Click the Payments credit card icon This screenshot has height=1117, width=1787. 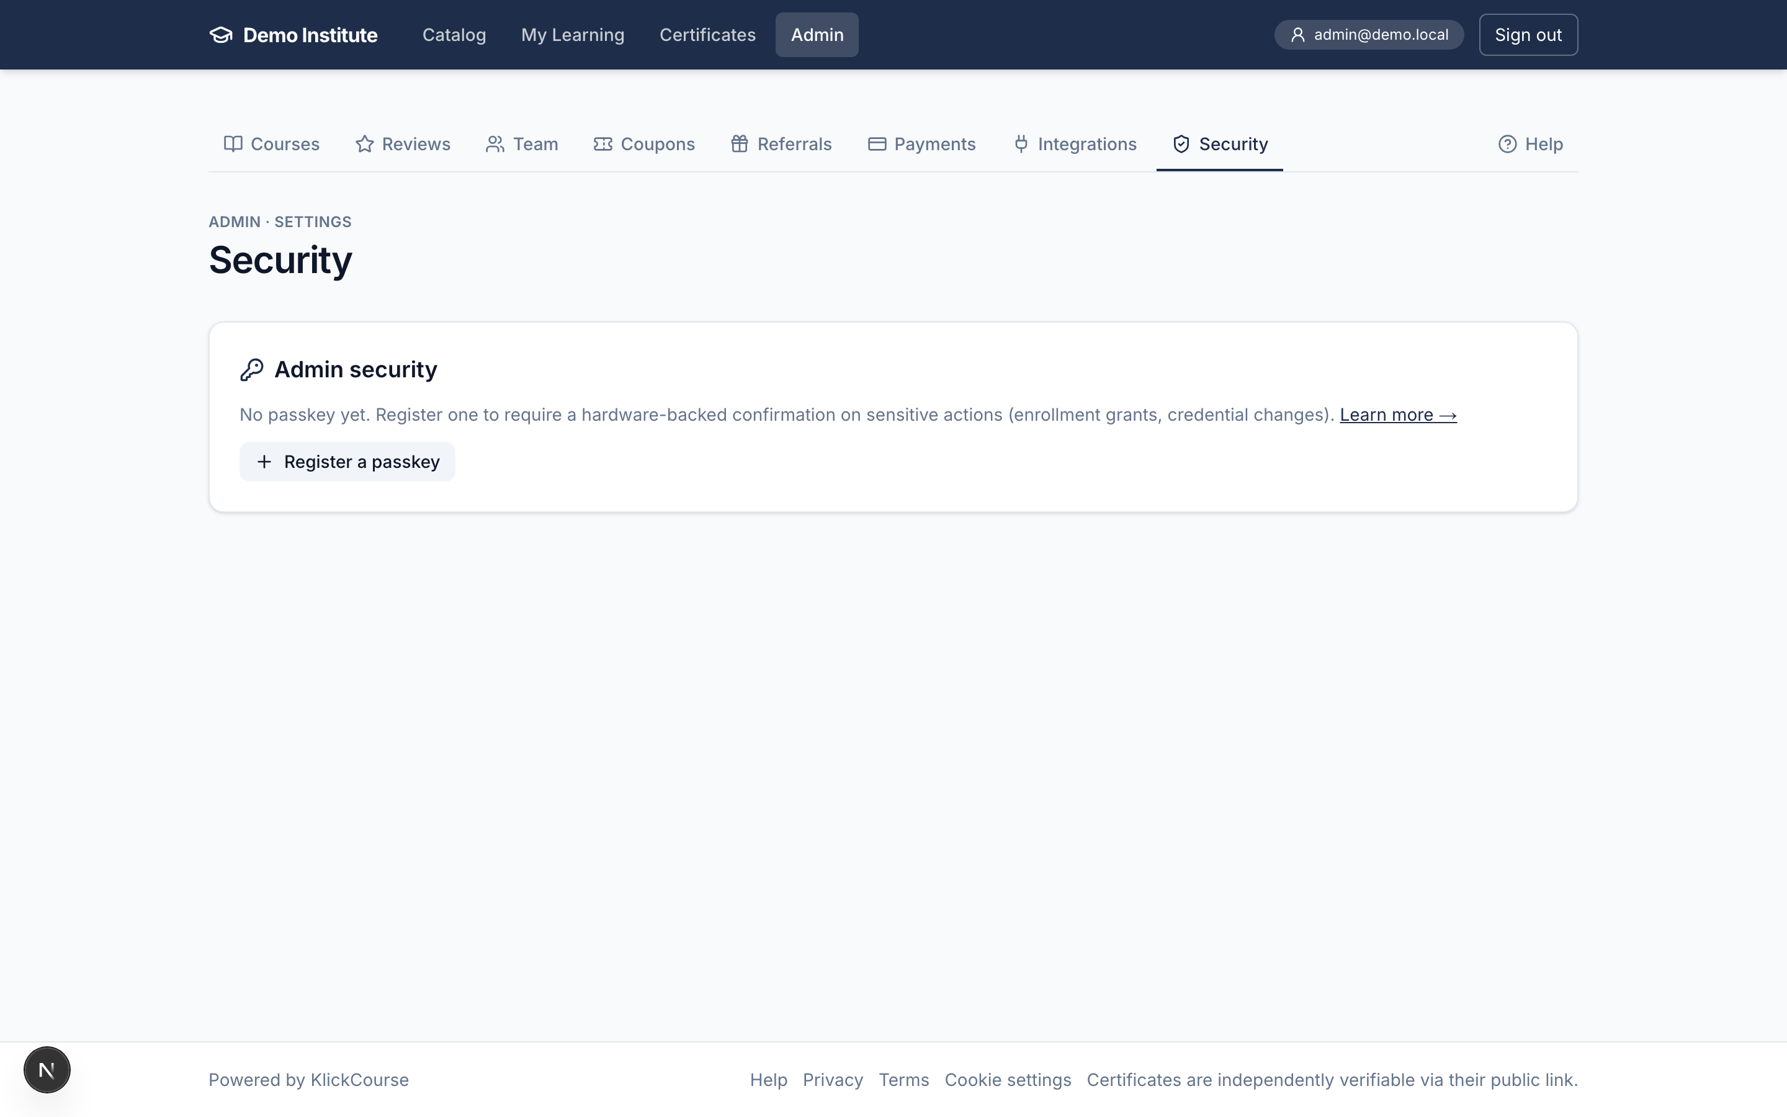click(x=877, y=144)
